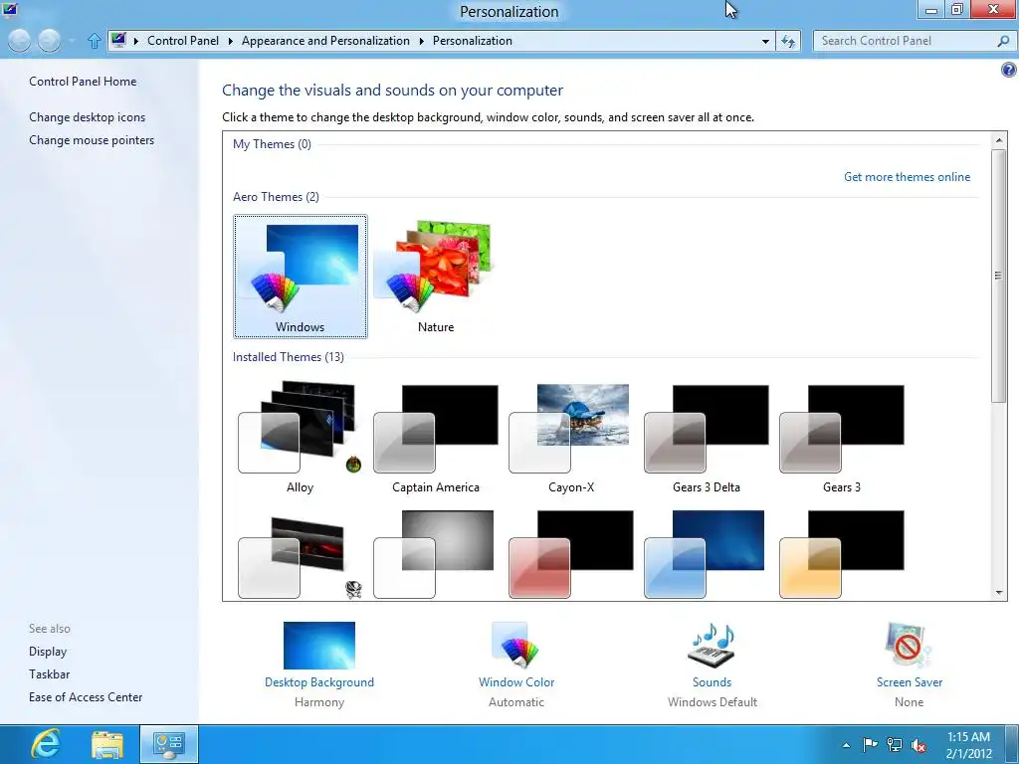The image size is (1019, 764).
Task: Click the Desktop Background link text
Action: pyautogui.click(x=319, y=682)
